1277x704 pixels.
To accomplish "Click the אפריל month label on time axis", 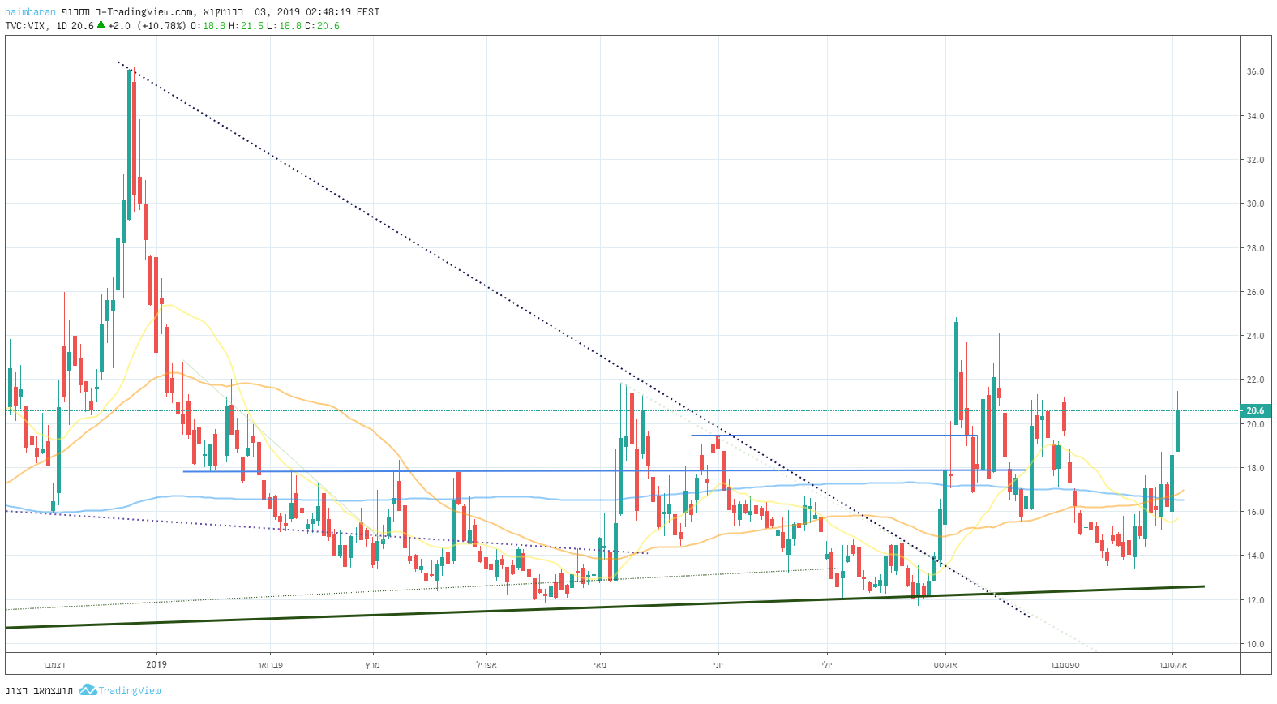I will (486, 665).
